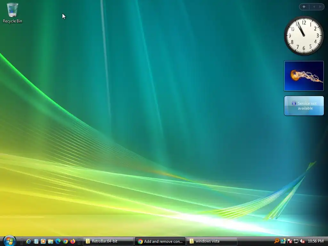328x246 pixels.
Task: Open the file explorer folder icon in Quick Launch
Action: (51, 242)
